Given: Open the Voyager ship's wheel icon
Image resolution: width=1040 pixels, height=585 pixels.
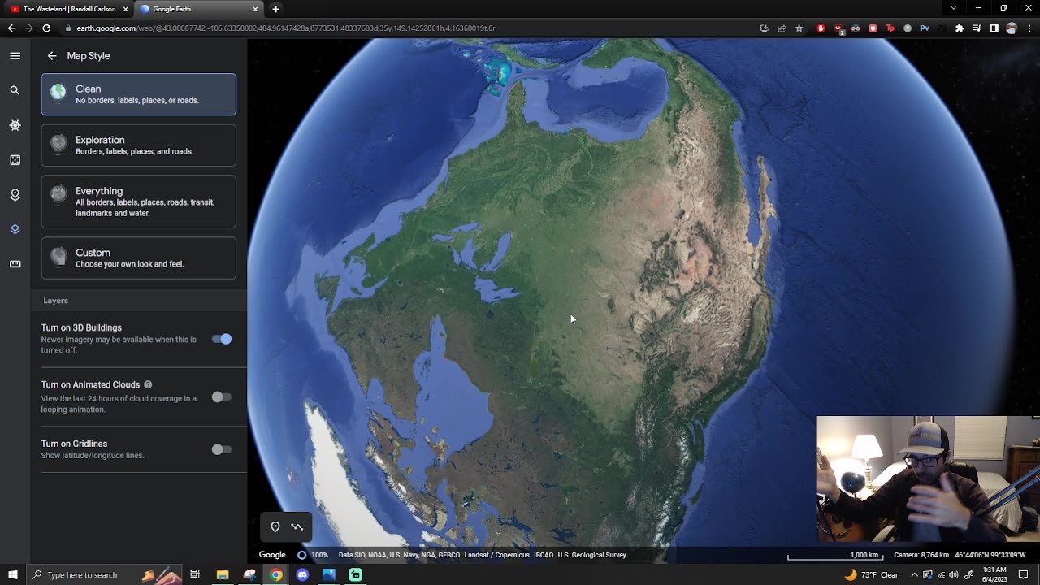Looking at the screenshot, I should 15,126.
